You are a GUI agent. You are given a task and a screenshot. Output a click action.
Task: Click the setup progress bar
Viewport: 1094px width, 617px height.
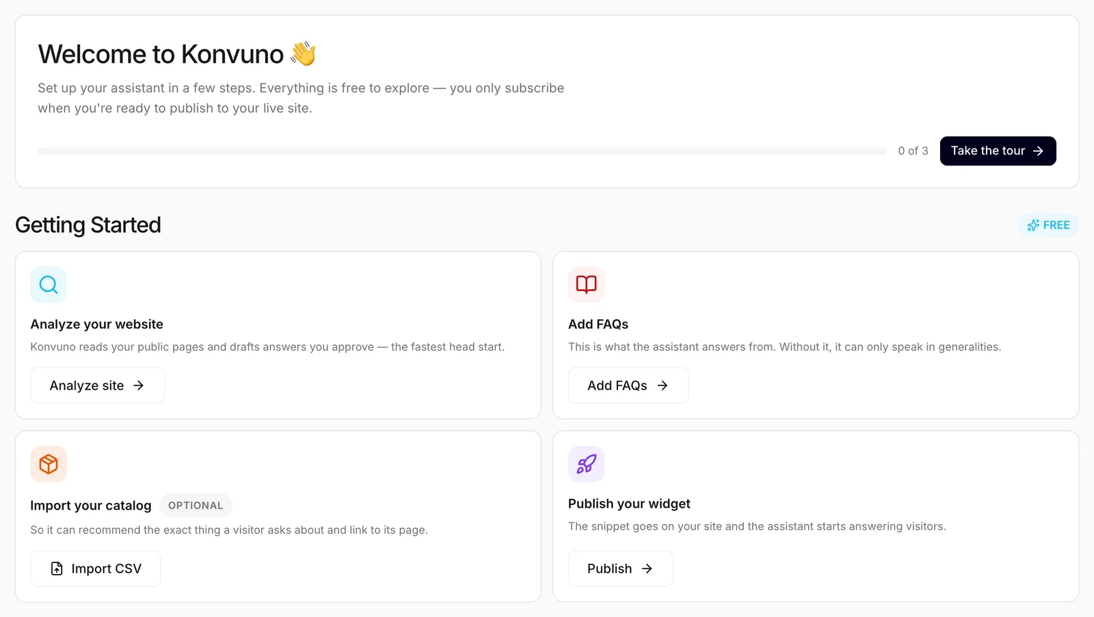(x=462, y=151)
